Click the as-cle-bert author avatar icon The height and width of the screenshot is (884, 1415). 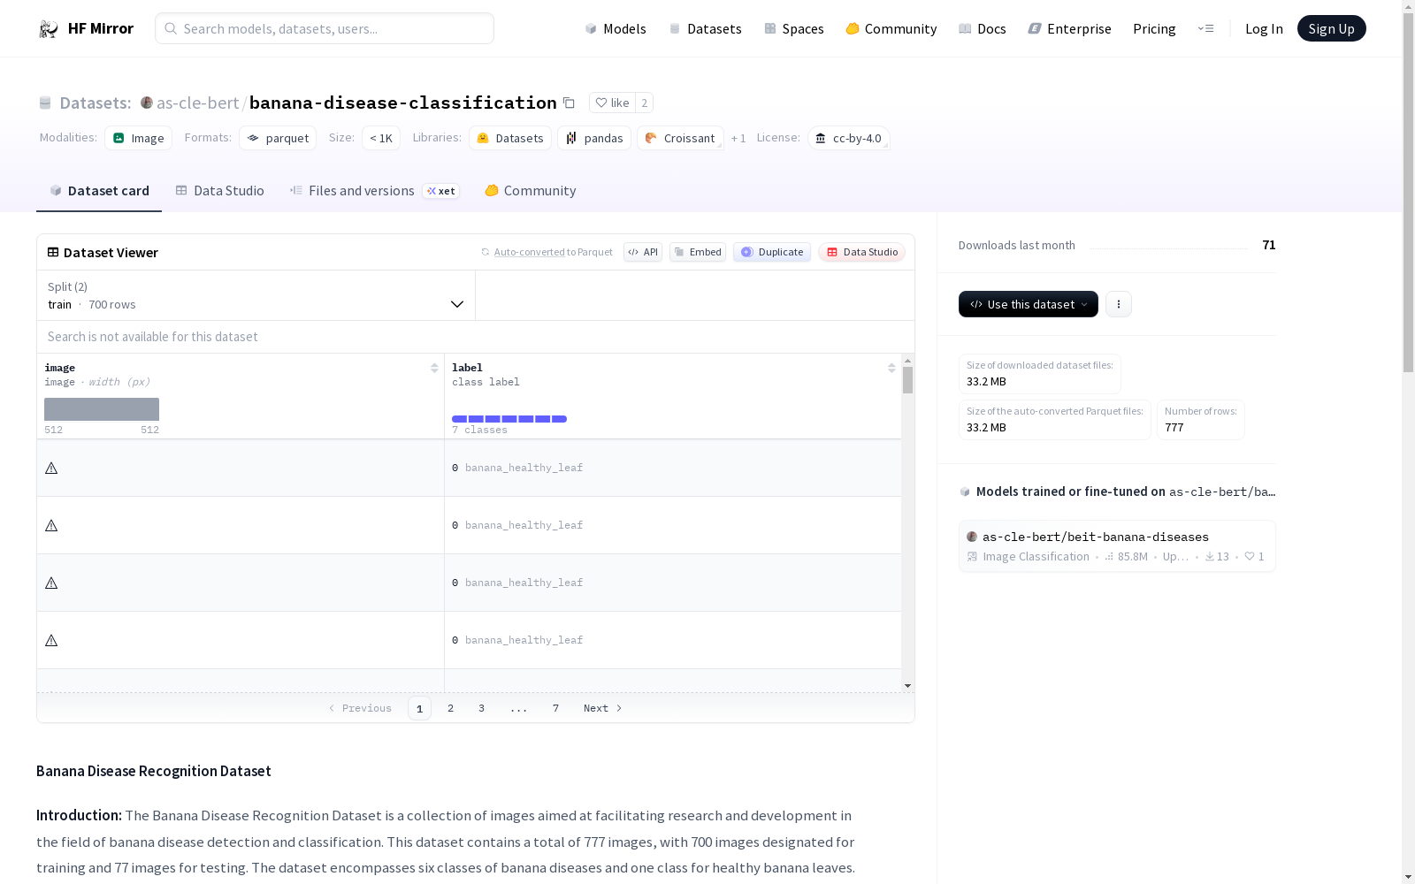pyautogui.click(x=147, y=103)
